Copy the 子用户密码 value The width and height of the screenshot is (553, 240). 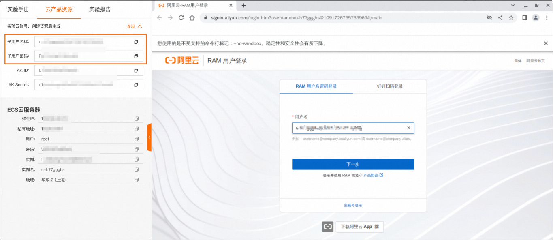136,56
